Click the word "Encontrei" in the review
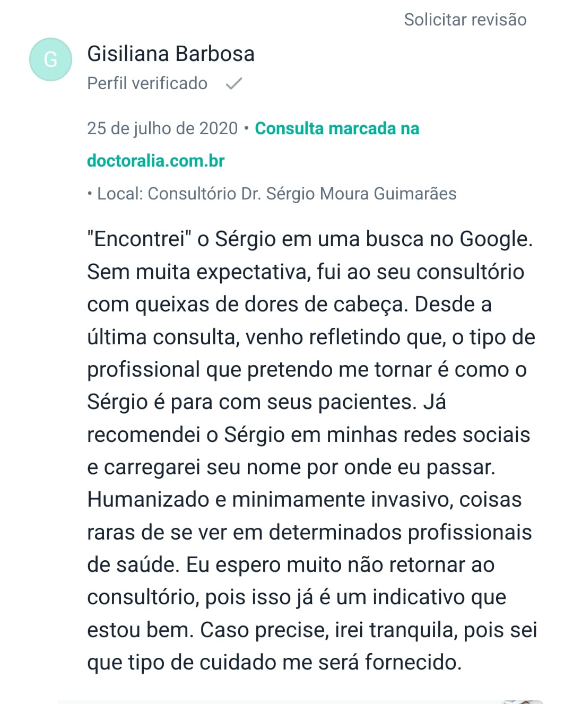Image resolution: width=573 pixels, height=704 pixels. (x=140, y=239)
